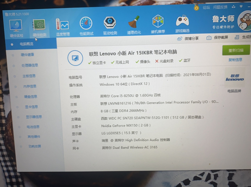This screenshot has width=251, height=187.
Task: Click 复制信息 copy info link
Action: tap(235, 60)
